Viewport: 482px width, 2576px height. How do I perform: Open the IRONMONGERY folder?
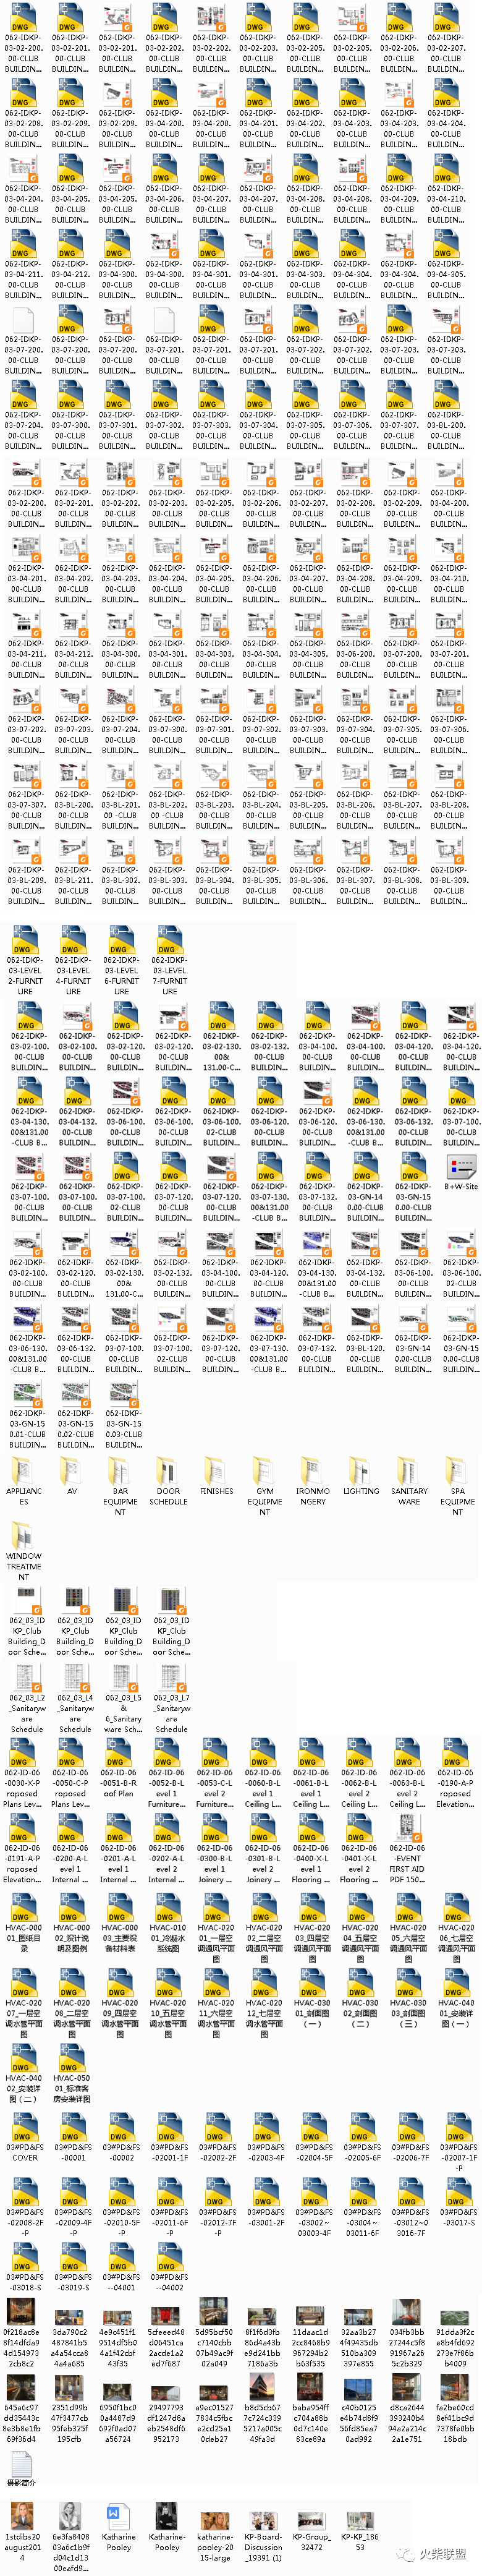[312, 1476]
